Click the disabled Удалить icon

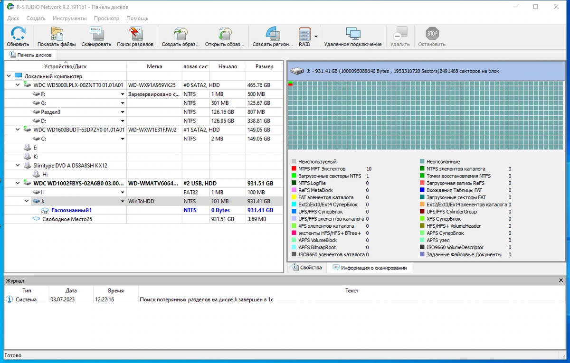400,34
